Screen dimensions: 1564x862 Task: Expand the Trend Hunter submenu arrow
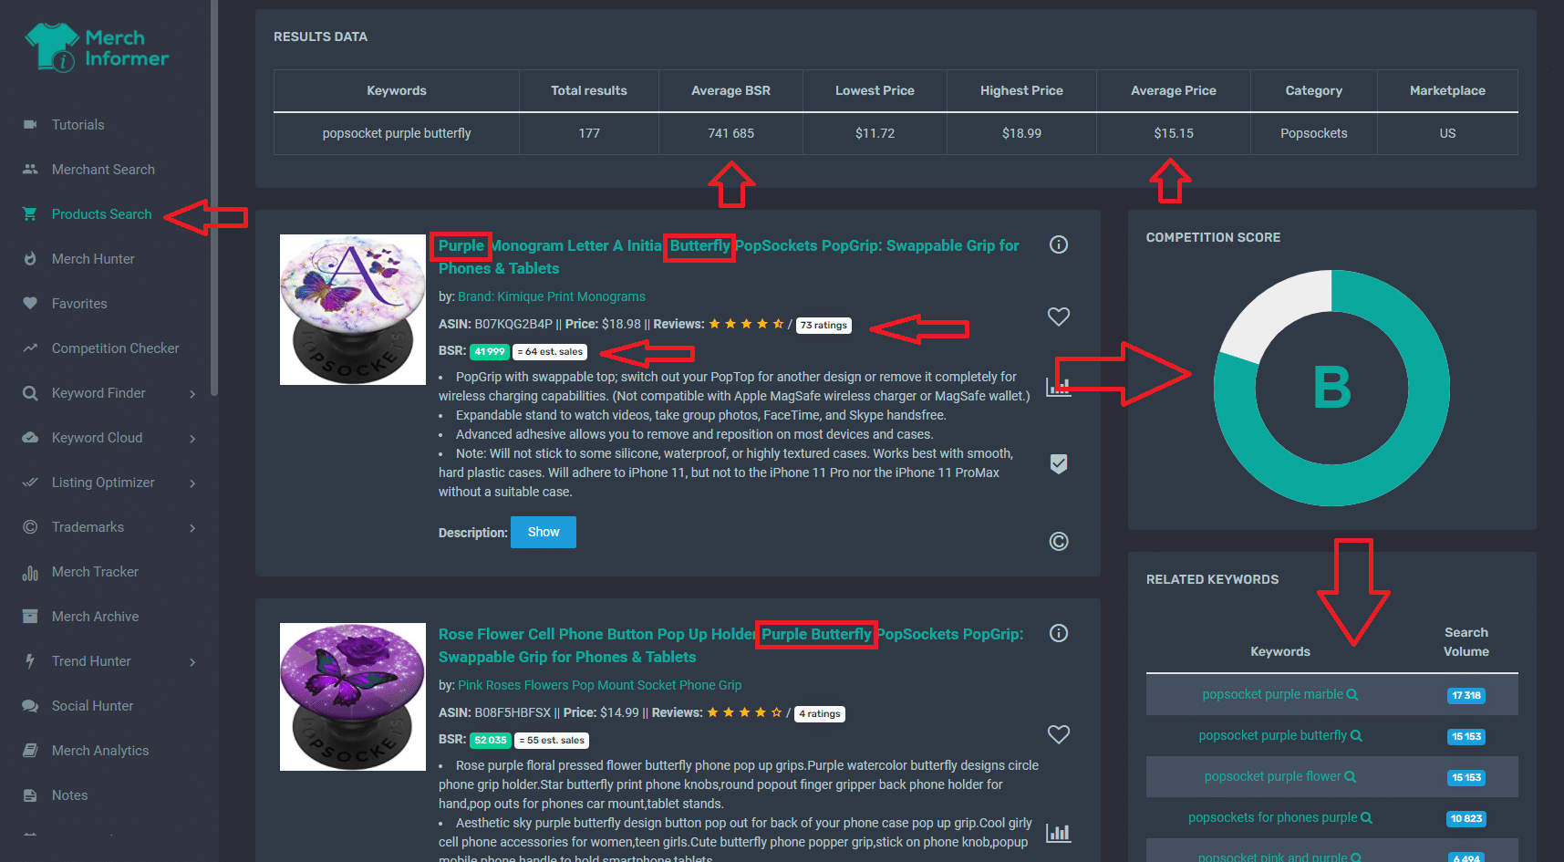pos(192,662)
